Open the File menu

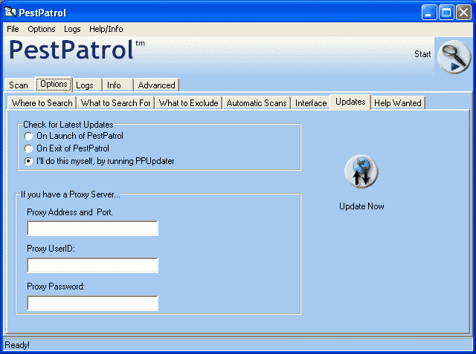pos(13,29)
